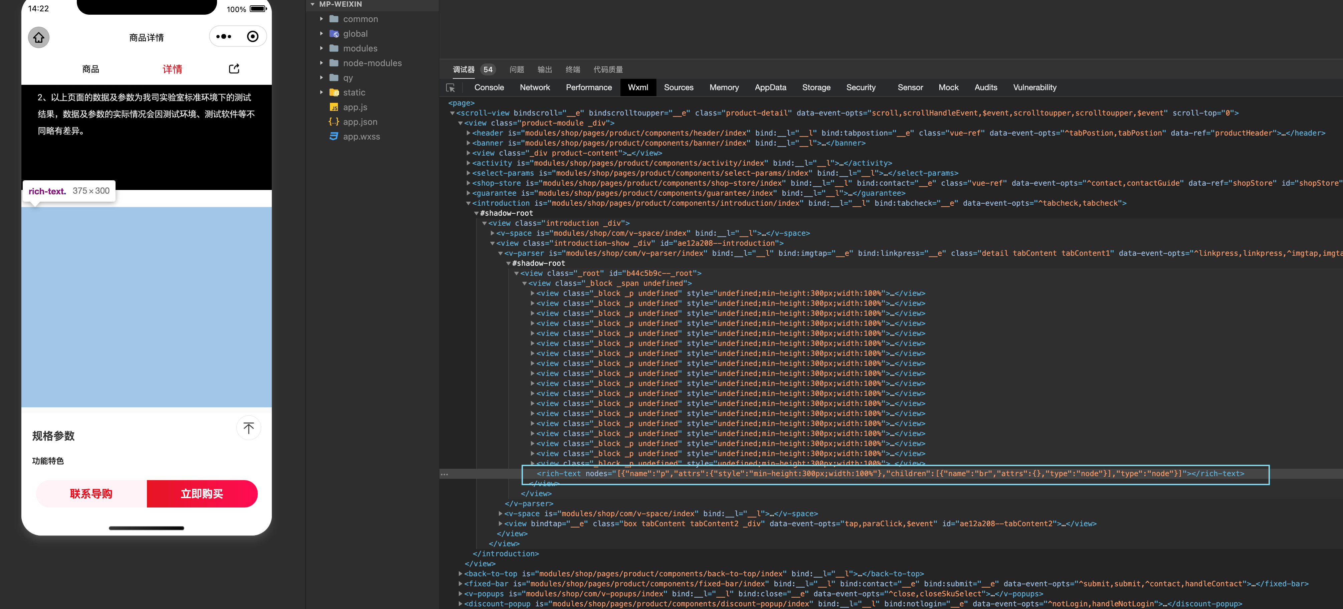The height and width of the screenshot is (609, 1343).
Task: Collapse the introduction element node
Action: [x=468, y=203]
